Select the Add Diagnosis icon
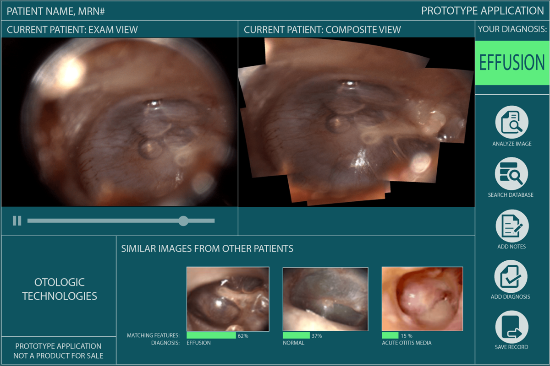The image size is (550, 366). click(x=511, y=276)
